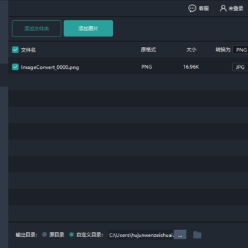This screenshot has height=248, width=248.
Task: Open the output folder icon
Action: point(197,235)
